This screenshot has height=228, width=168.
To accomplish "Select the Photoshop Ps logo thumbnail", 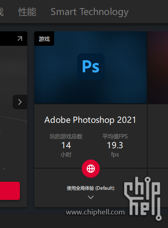I will [x=91, y=67].
